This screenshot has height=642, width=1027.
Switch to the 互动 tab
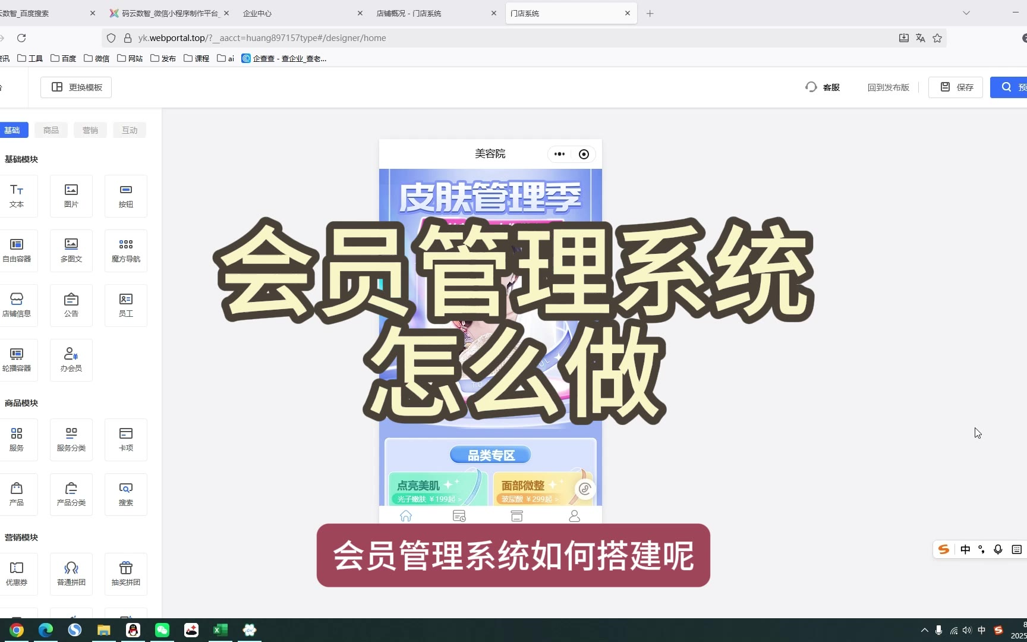tap(130, 130)
